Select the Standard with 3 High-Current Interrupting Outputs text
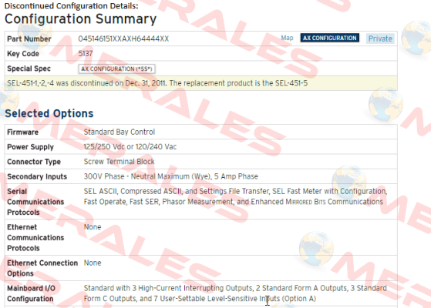431x308 pixels. (x=235, y=293)
